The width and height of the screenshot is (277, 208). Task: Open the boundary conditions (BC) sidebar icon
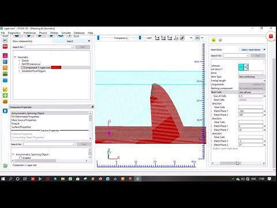(x=5, y=40)
